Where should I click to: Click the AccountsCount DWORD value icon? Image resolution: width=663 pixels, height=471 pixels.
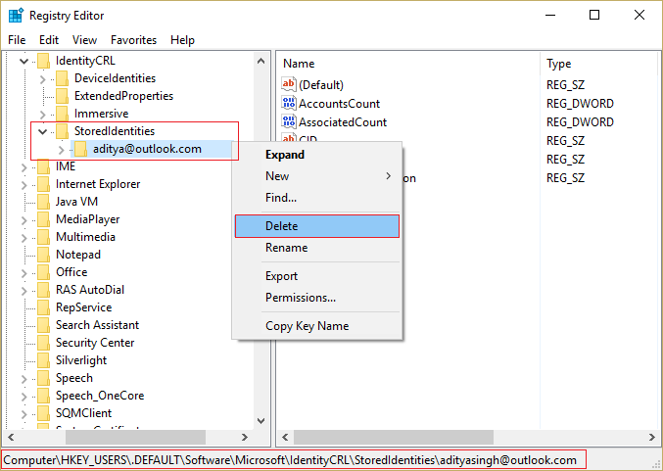pyautogui.click(x=288, y=104)
